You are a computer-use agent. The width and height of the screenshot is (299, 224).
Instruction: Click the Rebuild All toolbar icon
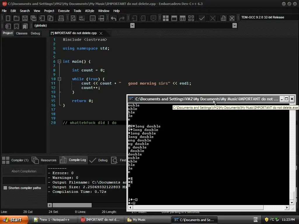[x=191, y=18]
